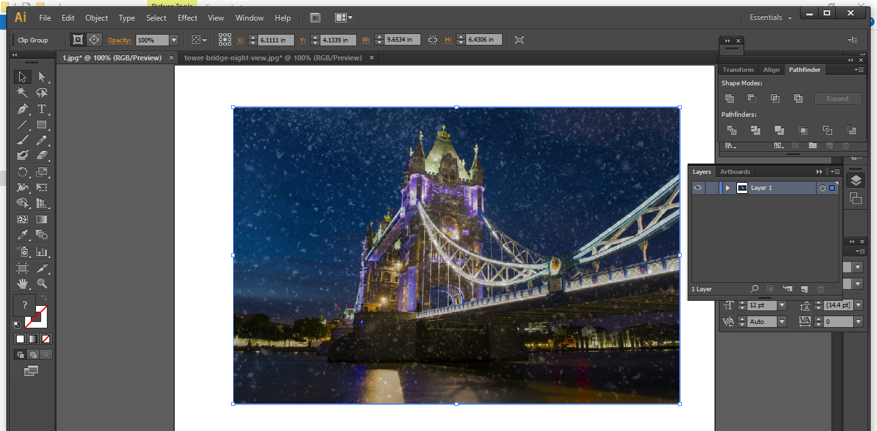Select the Rectangle tool
Image resolution: width=877 pixels, height=431 pixels.
40,124
